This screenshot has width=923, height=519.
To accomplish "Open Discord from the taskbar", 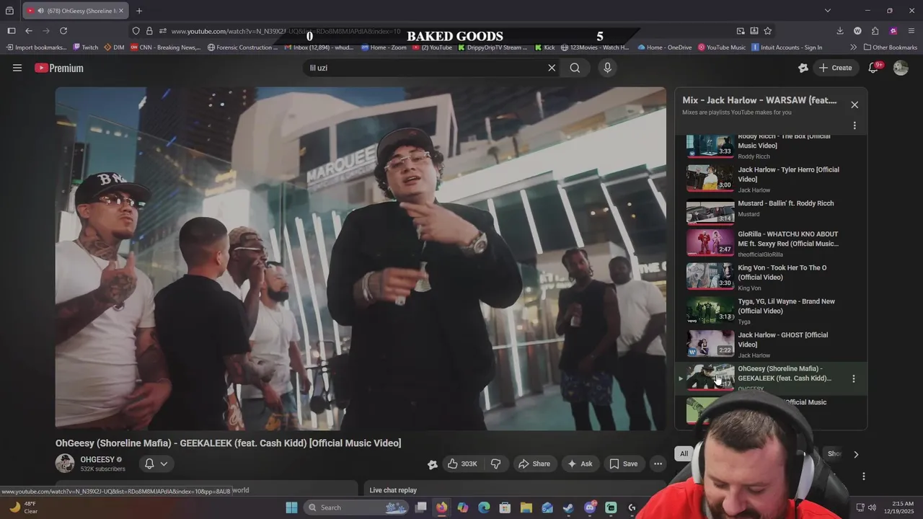I will tap(590, 507).
